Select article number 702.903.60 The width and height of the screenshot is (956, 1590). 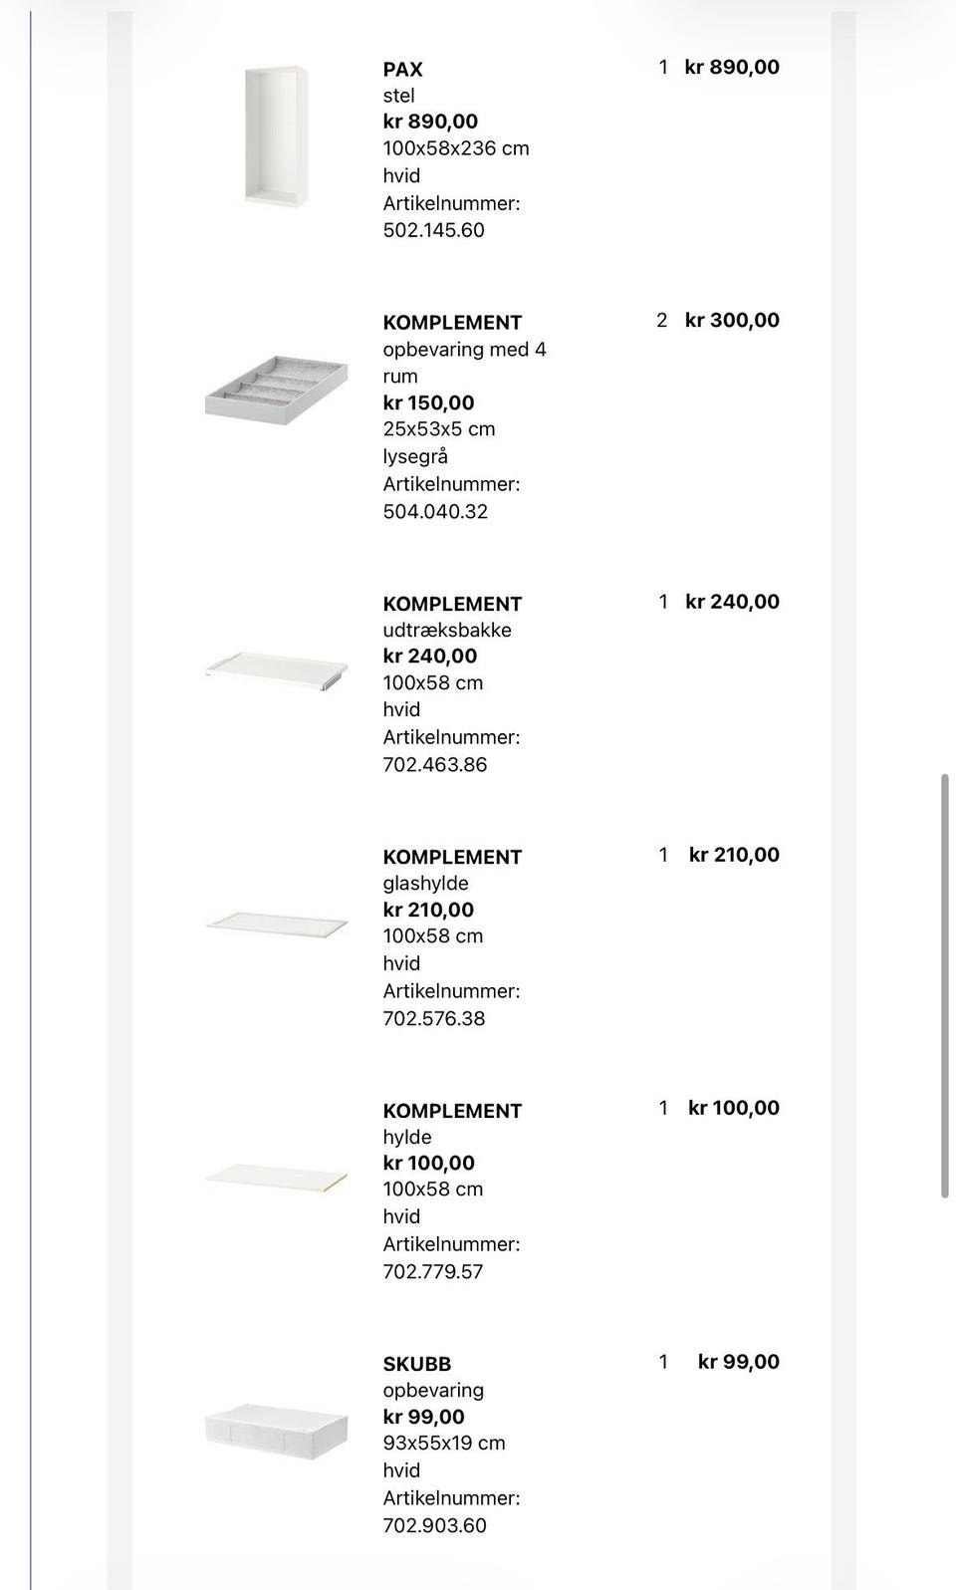[435, 1525]
